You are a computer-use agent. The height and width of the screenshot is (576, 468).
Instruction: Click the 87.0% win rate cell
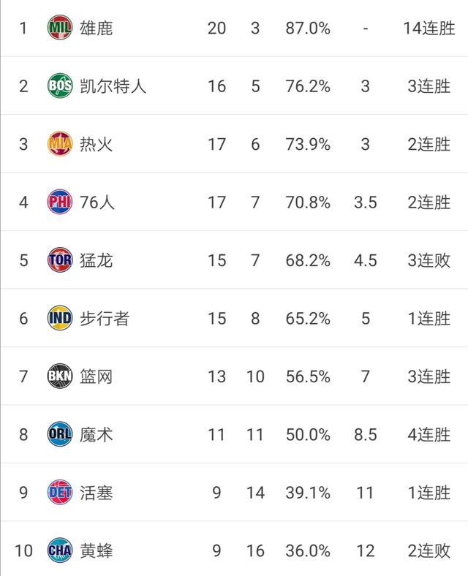[308, 28]
